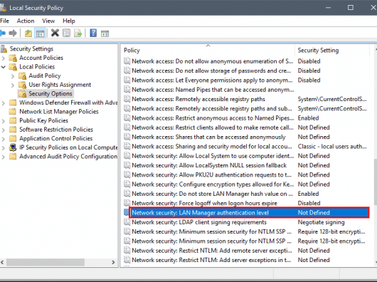377x282 pixels.
Task: Click policy icon beside Allow LocalSystem NULL session fallback
Action: pyautogui.click(x=127, y=165)
